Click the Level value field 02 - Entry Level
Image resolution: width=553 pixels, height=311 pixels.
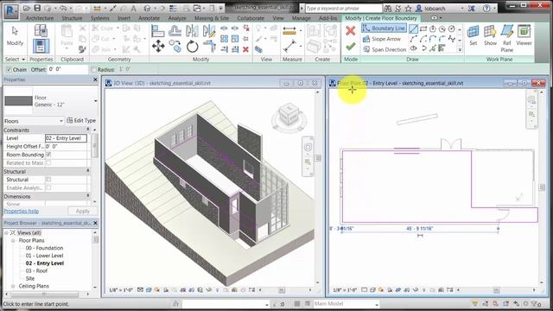pos(66,138)
